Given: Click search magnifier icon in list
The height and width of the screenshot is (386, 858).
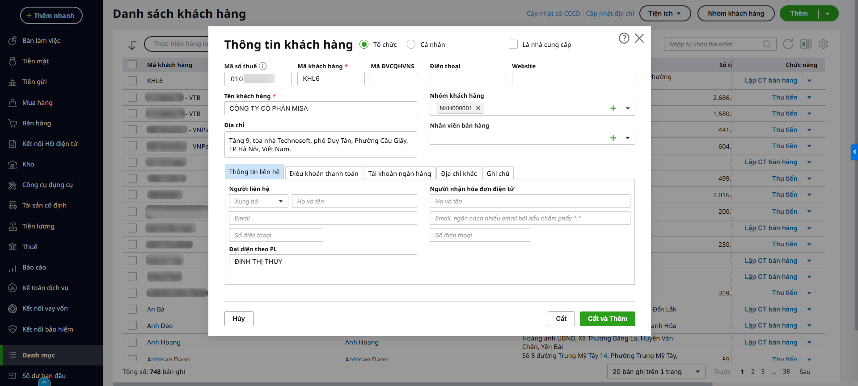Looking at the screenshot, I should tap(767, 44).
